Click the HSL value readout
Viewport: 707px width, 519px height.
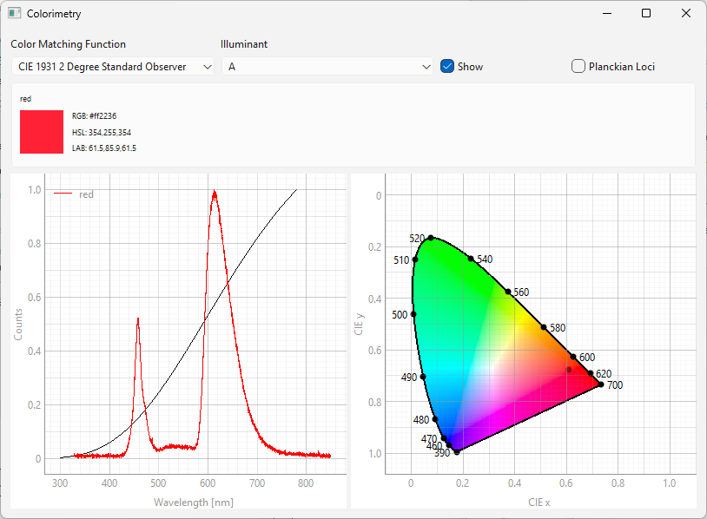(x=102, y=132)
